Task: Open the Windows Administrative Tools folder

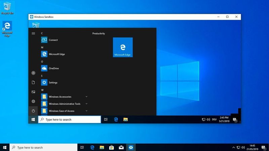Action: [64, 104]
